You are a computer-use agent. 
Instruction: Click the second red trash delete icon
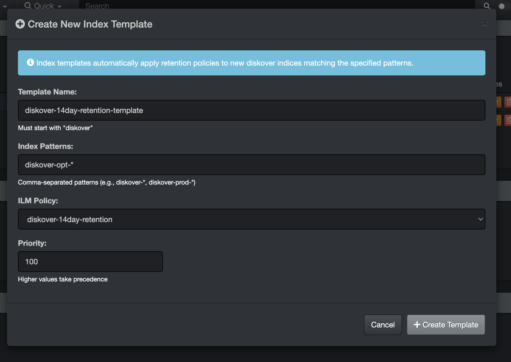(x=508, y=120)
